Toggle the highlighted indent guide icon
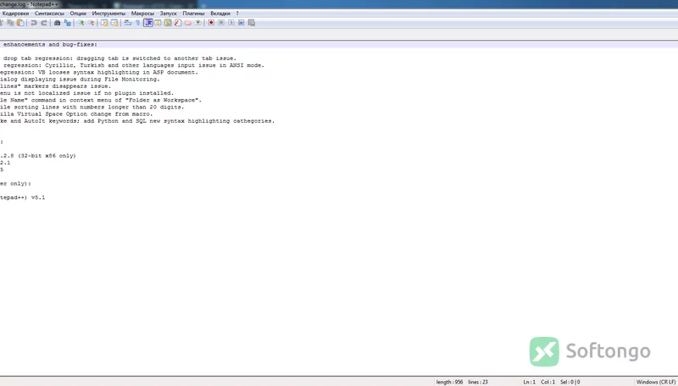The image size is (678, 386). pyautogui.click(x=148, y=23)
